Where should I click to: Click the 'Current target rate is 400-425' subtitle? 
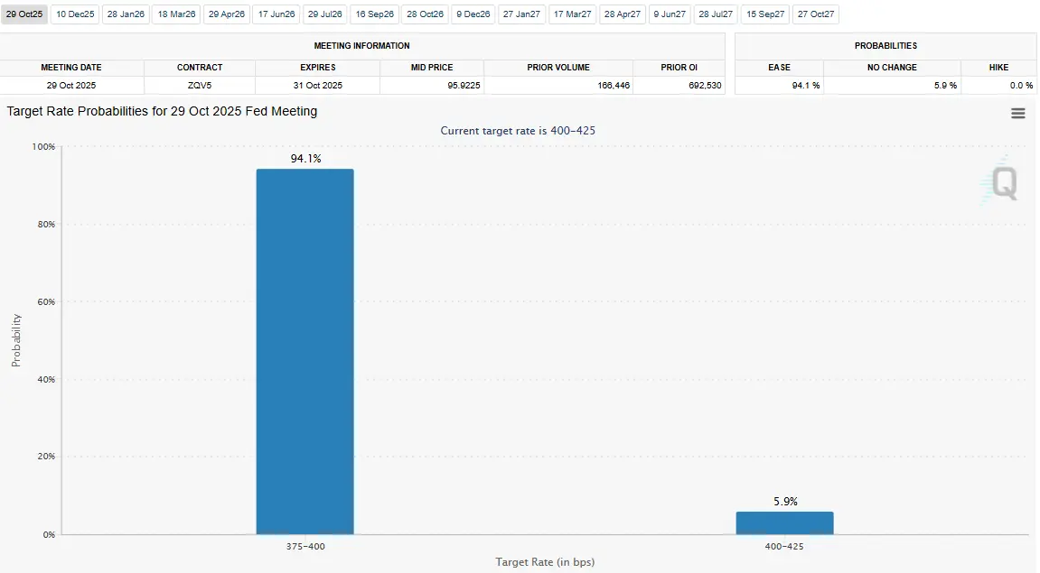[518, 131]
